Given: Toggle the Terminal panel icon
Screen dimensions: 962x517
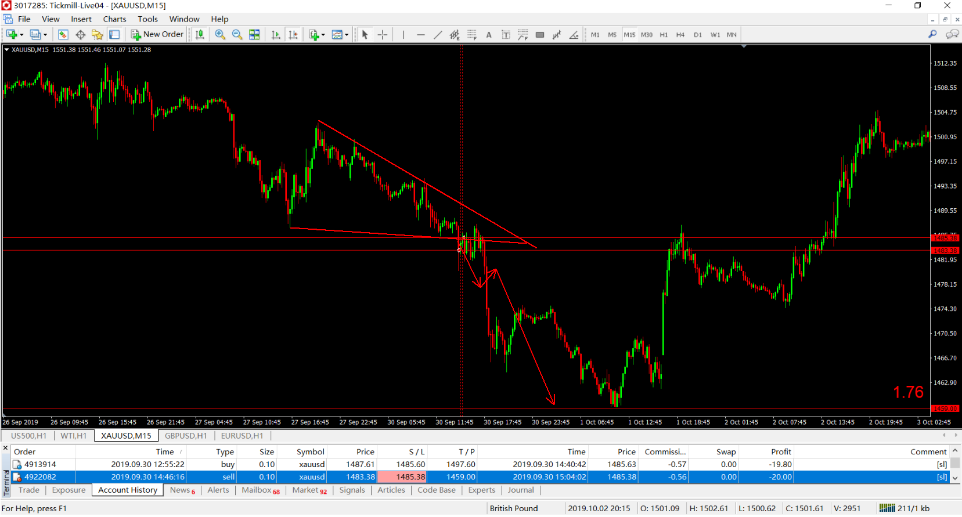Looking at the screenshot, I should (x=114, y=35).
